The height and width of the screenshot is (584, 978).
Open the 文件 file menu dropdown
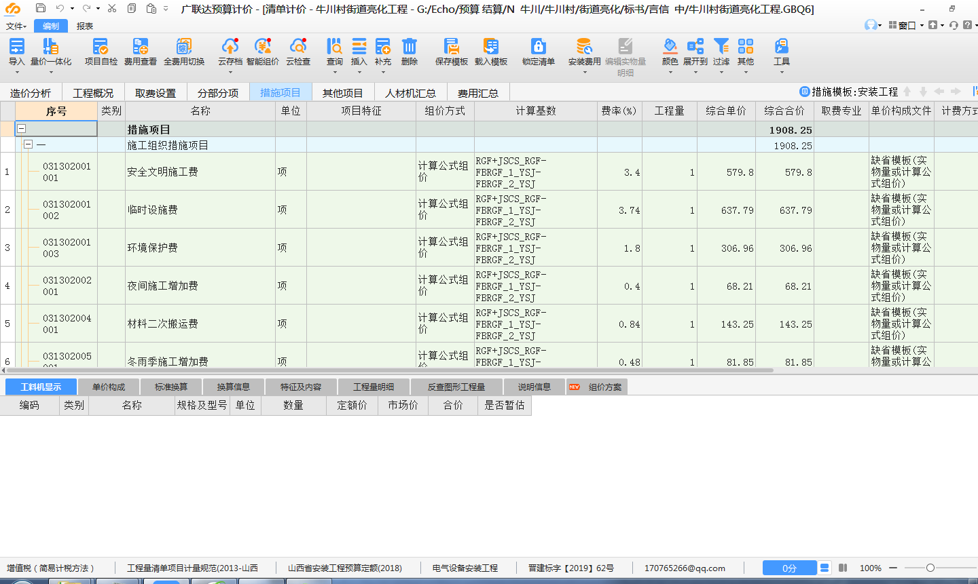[16, 26]
